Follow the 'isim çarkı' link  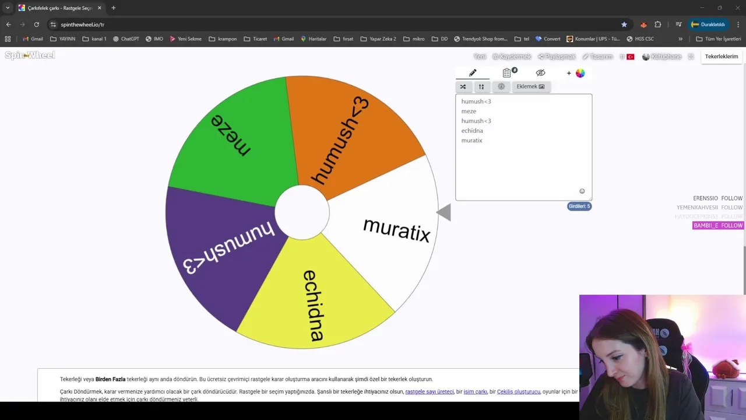point(475,392)
